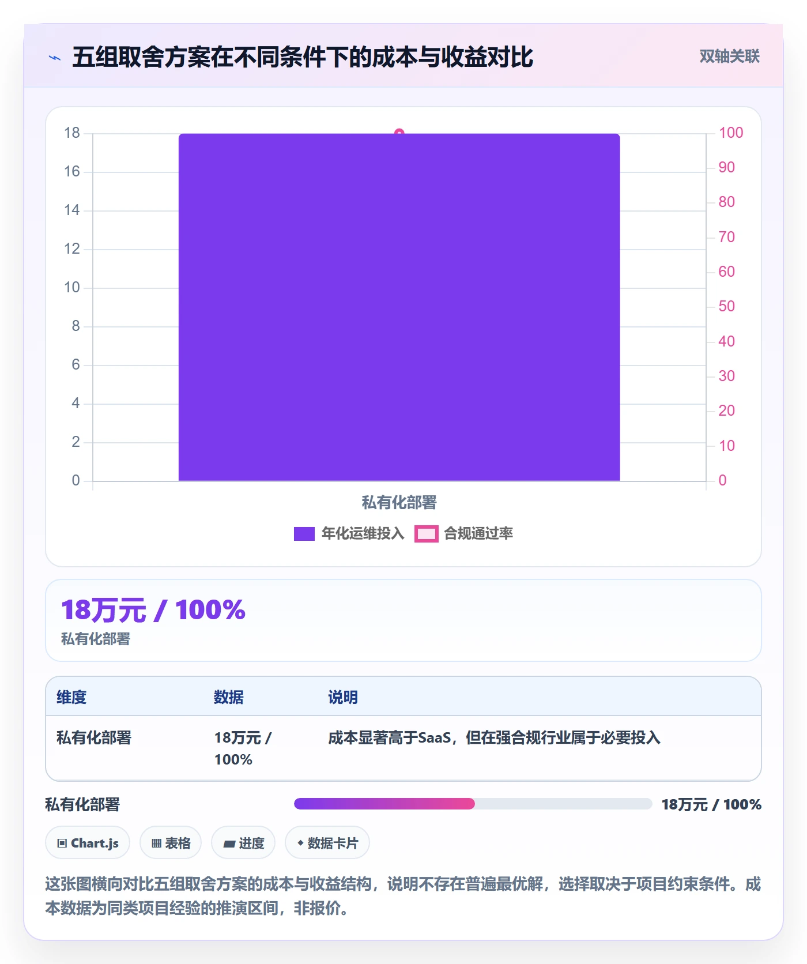Screen dimensions: 807x964
Task: Click the pink data point atop the bar
Action: [399, 133]
